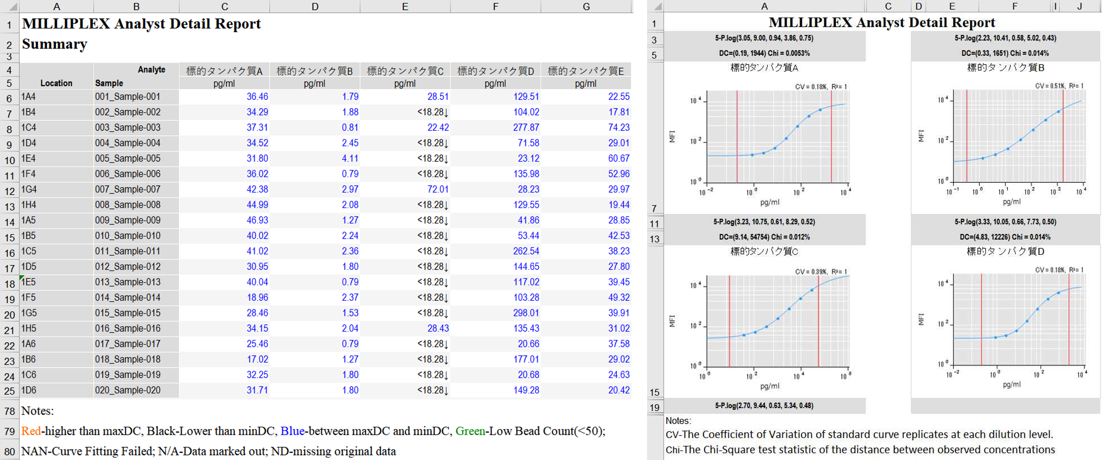Click the select-all corner of the Summary sheet
The height and width of the screenshot is (460, 1102).
(x=10, y=6)
